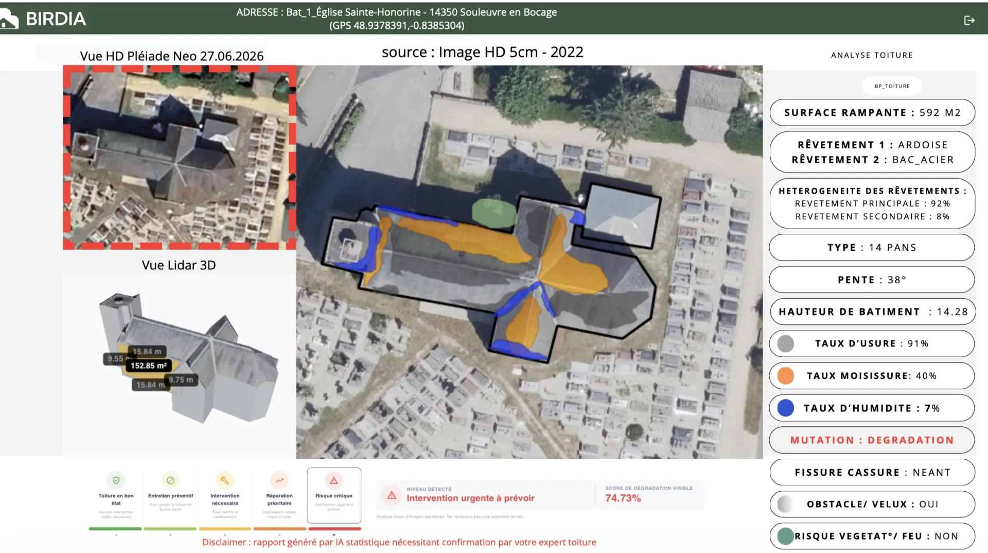
Task: Select the Intervention nécessaire wrench icon
Action: (225, 480)
